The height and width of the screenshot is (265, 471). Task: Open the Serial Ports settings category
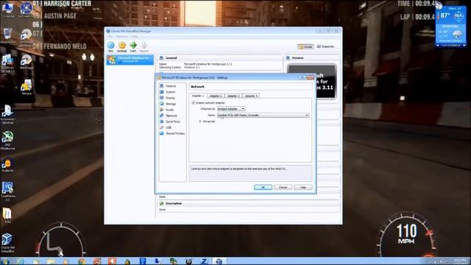(x=173, y=121)
